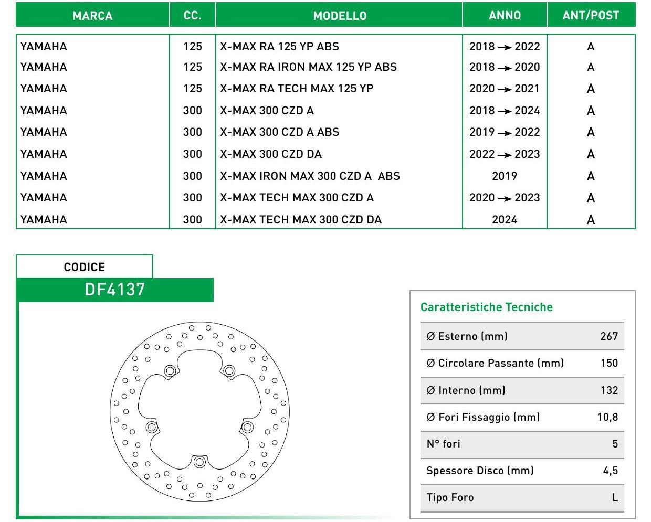The image size is (651, 522).
Task: Click the bottom mounting hole on the disc
Action: [199, 462]
